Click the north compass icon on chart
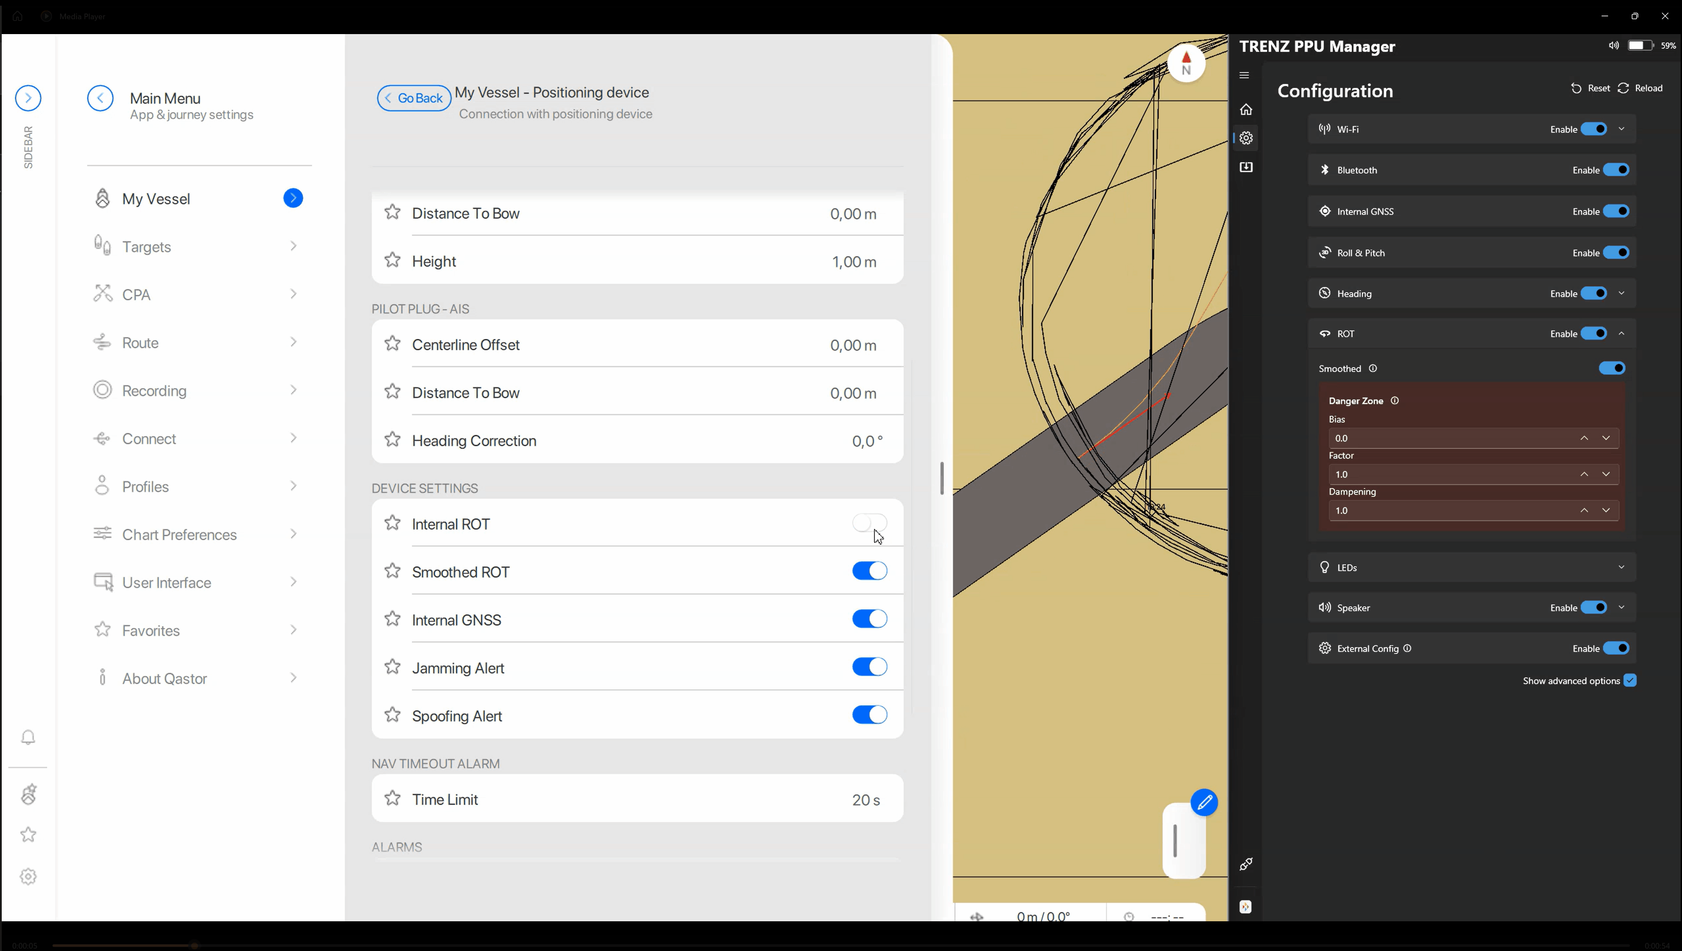The width and height of the screenshot is (1682, 951). point(1186,63)
